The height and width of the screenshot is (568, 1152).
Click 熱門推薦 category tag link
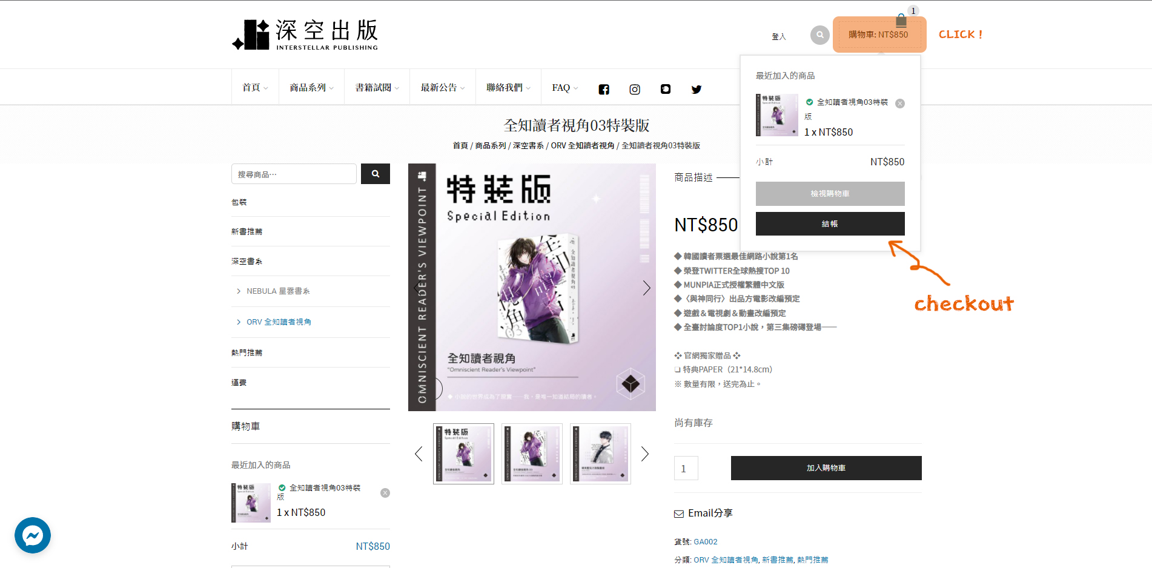[813, 560]
